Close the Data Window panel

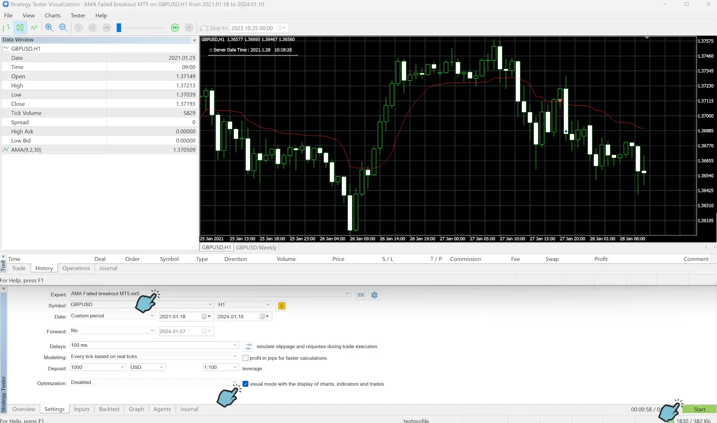point(194,40)
